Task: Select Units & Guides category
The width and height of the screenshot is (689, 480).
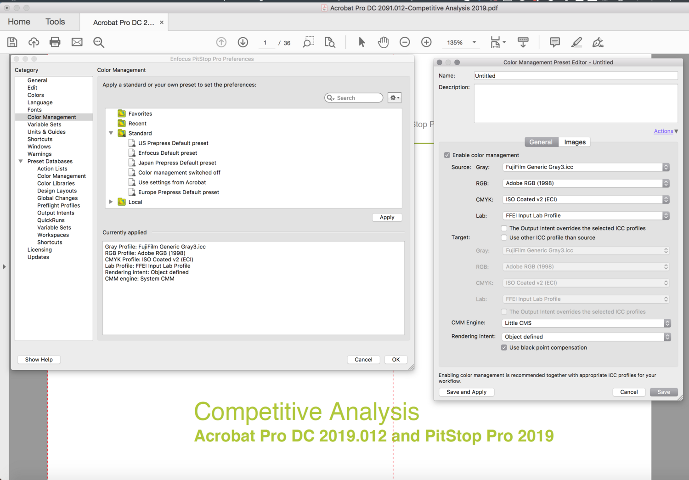Action: tap(46, 132)
